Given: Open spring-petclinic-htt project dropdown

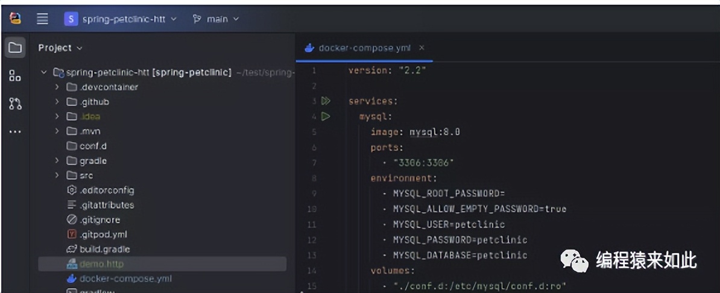Looking at the screenshot, I should tap(121, 19).
